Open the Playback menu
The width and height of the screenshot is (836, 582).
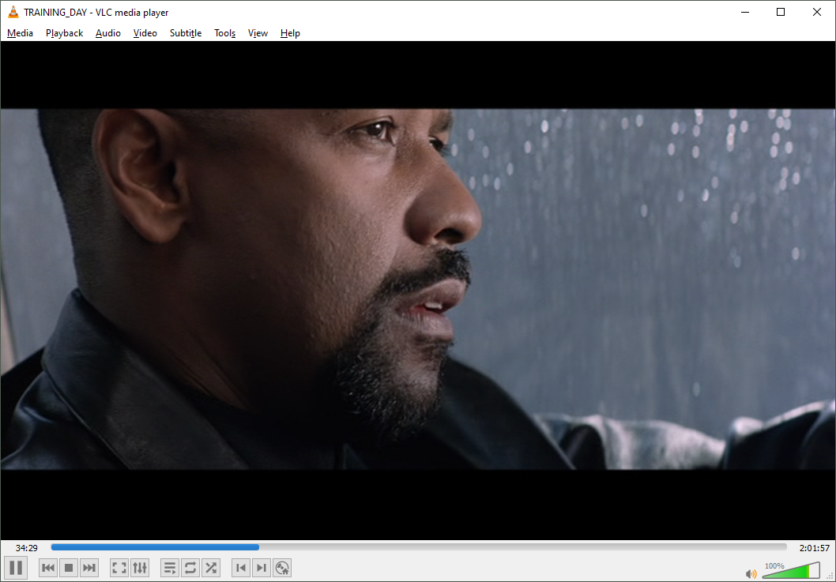65,33
